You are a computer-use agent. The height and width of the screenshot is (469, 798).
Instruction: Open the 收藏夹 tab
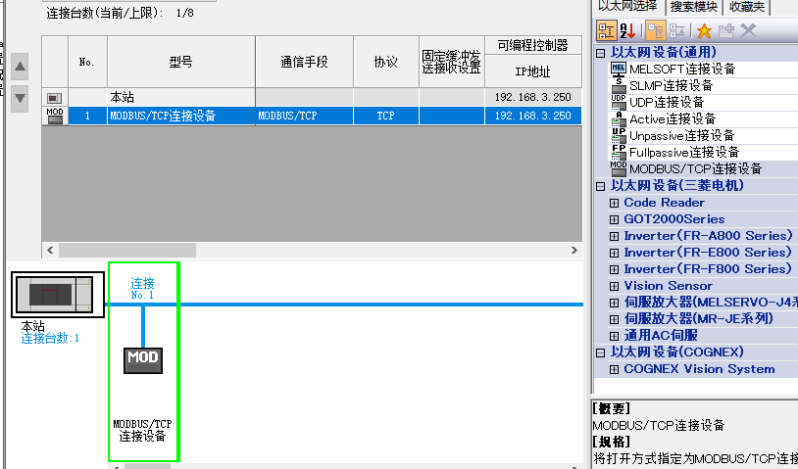tap(748, 7)
